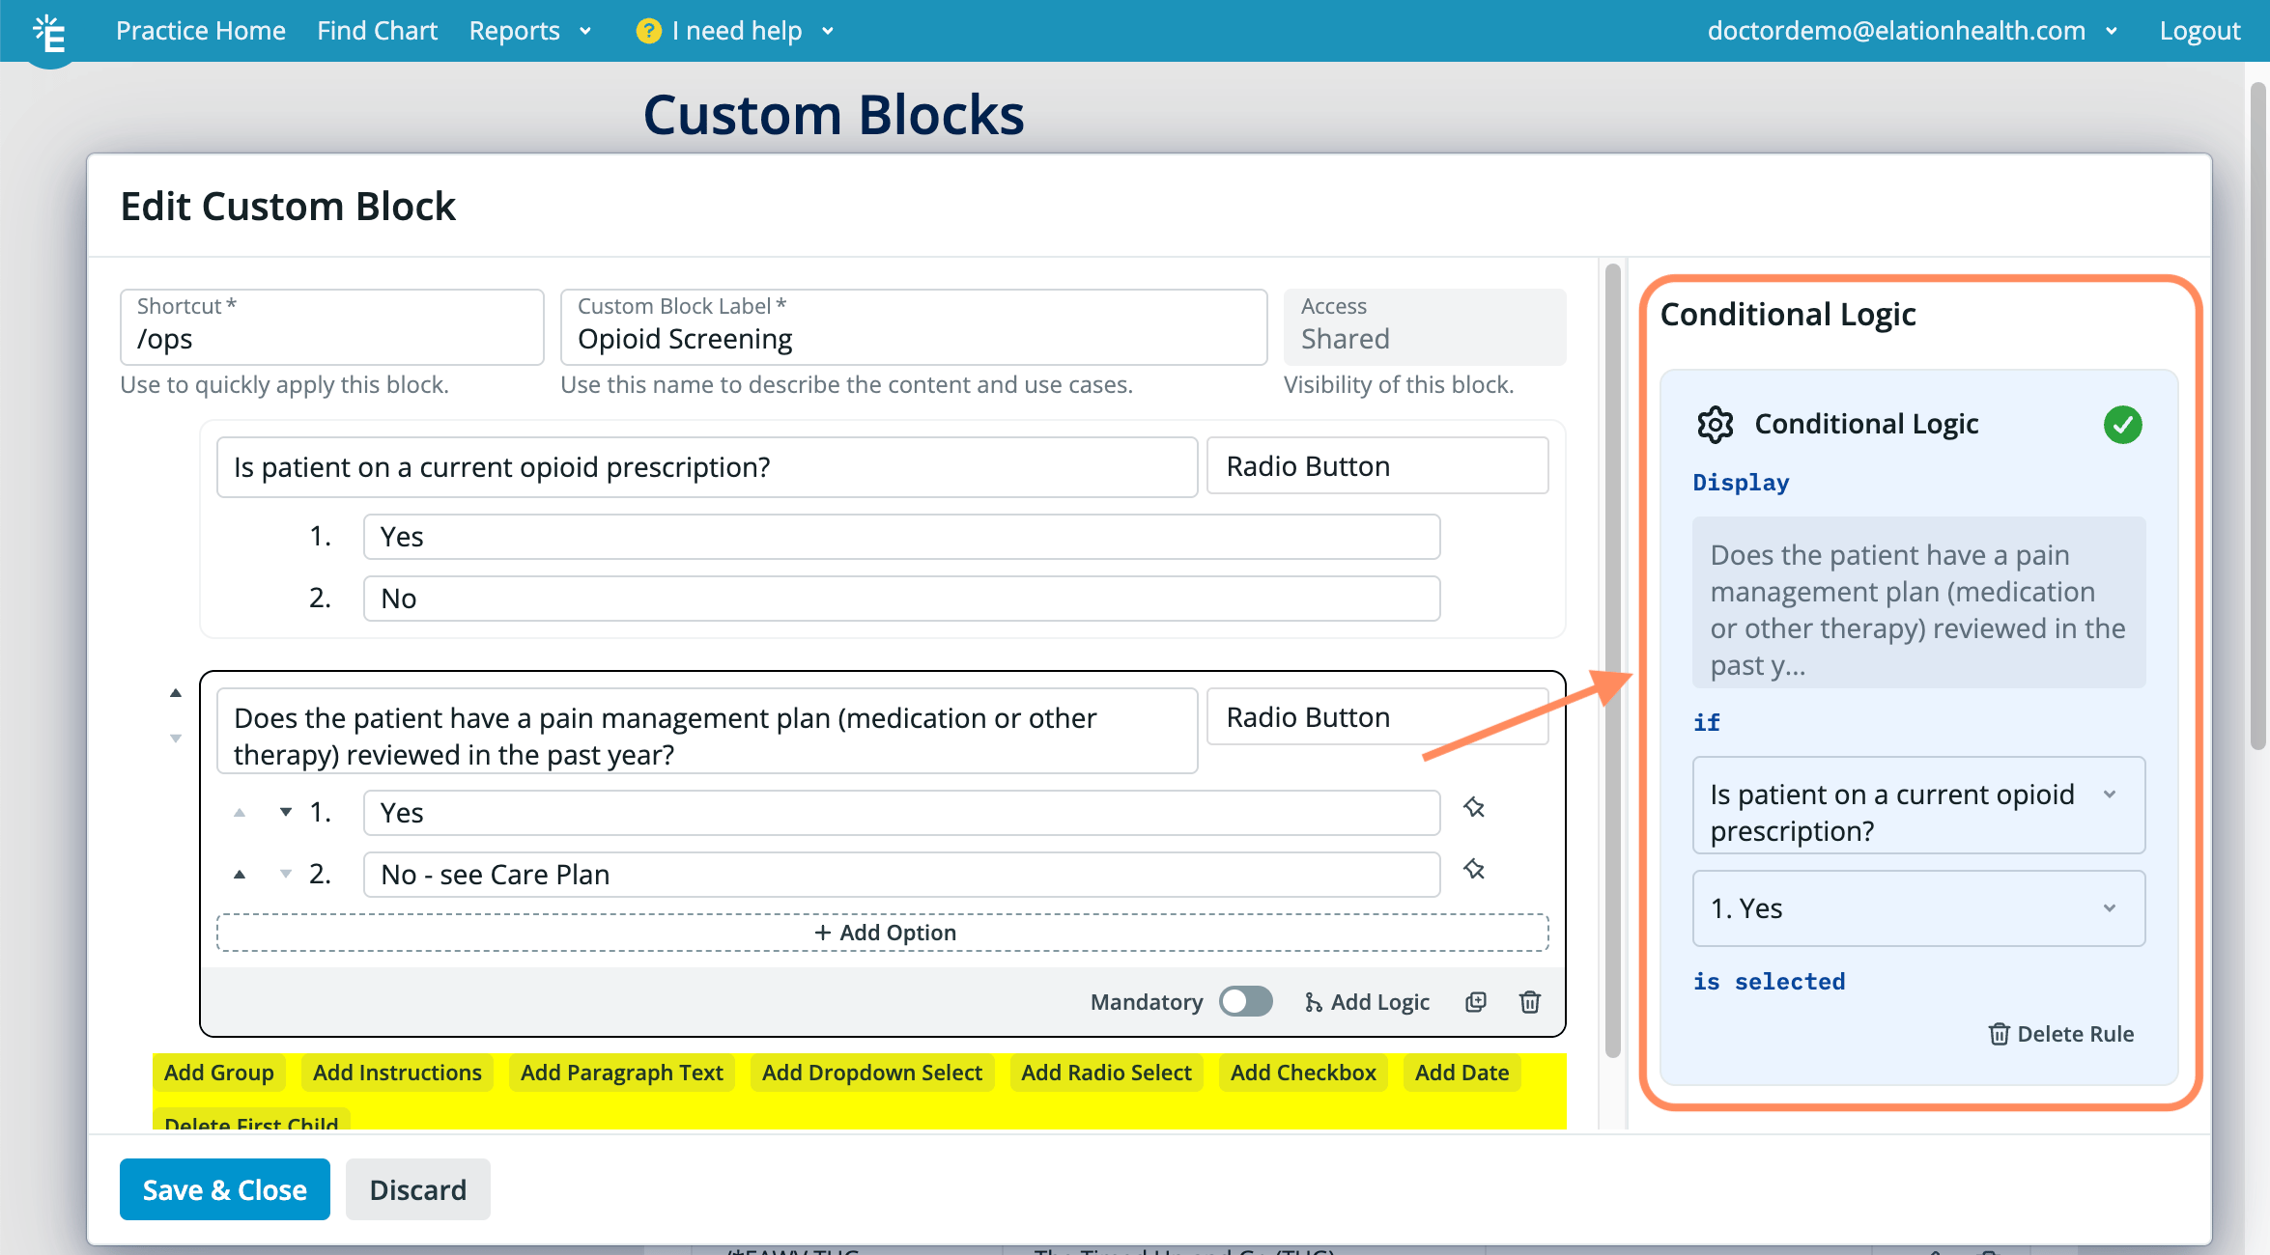Click the block editor vertical scrollbar

(1612, 661)
